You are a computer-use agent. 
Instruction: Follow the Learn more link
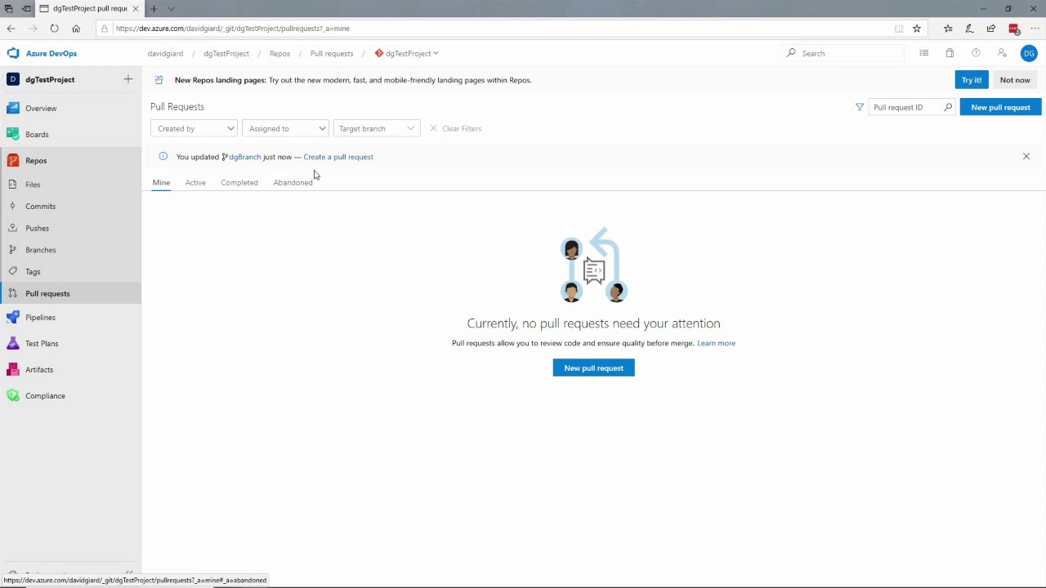(x=716, y=343)
